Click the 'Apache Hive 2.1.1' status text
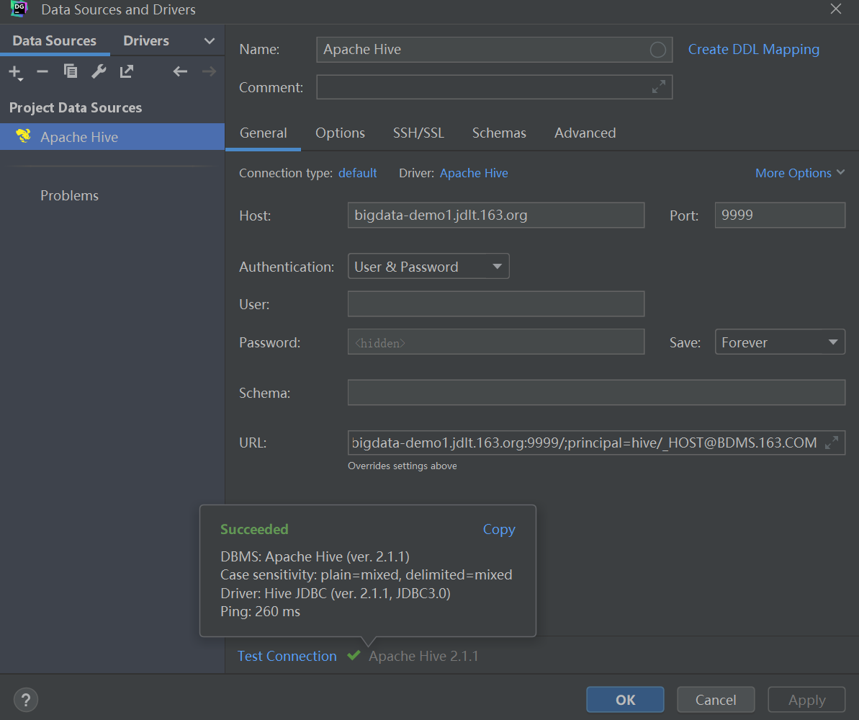 pyautogui.click(x=423, y=656)
